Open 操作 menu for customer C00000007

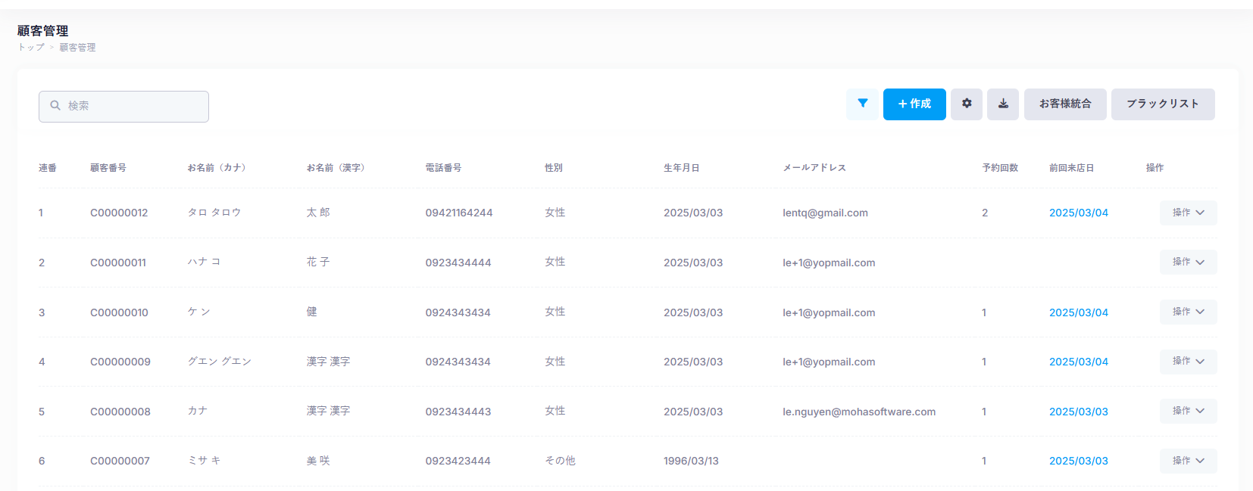point(1188,461)
